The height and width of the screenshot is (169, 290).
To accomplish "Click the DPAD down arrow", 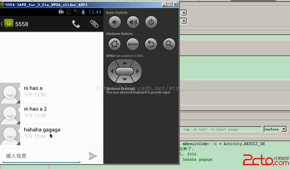I will pyautogui.click(x=125, y=79).
